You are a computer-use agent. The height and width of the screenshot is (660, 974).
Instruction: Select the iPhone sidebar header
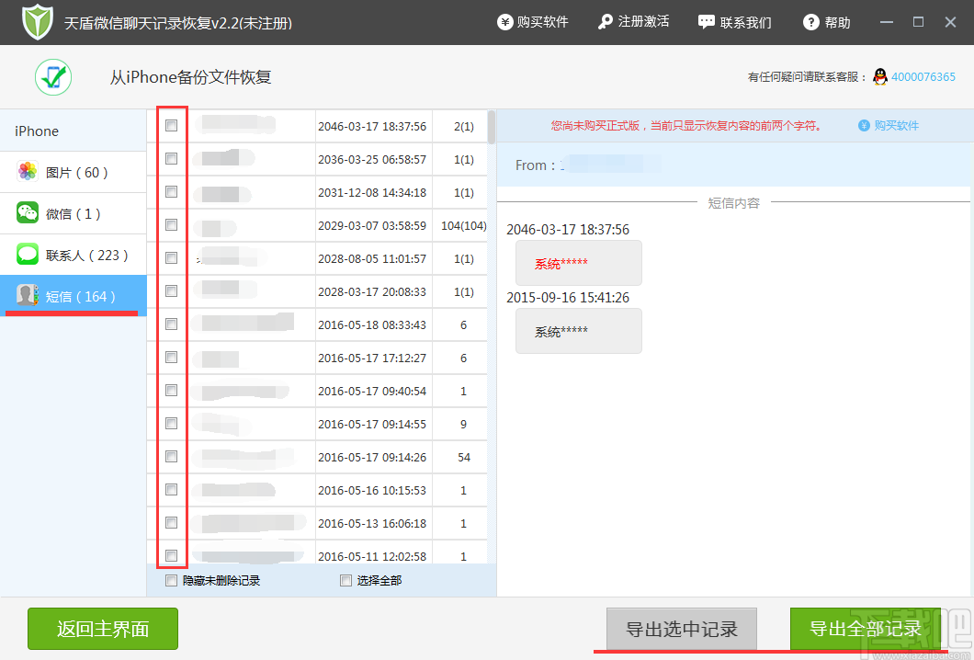pyautogui.click(x=74, y=131)
